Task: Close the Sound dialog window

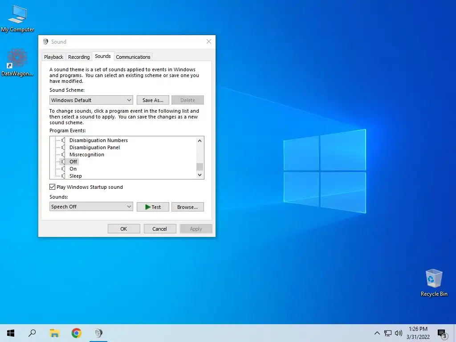Action: pos(209,41)
